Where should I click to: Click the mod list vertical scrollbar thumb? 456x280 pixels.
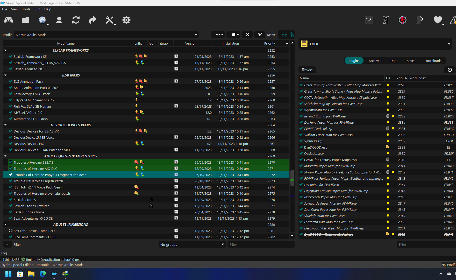pos(292,178)
